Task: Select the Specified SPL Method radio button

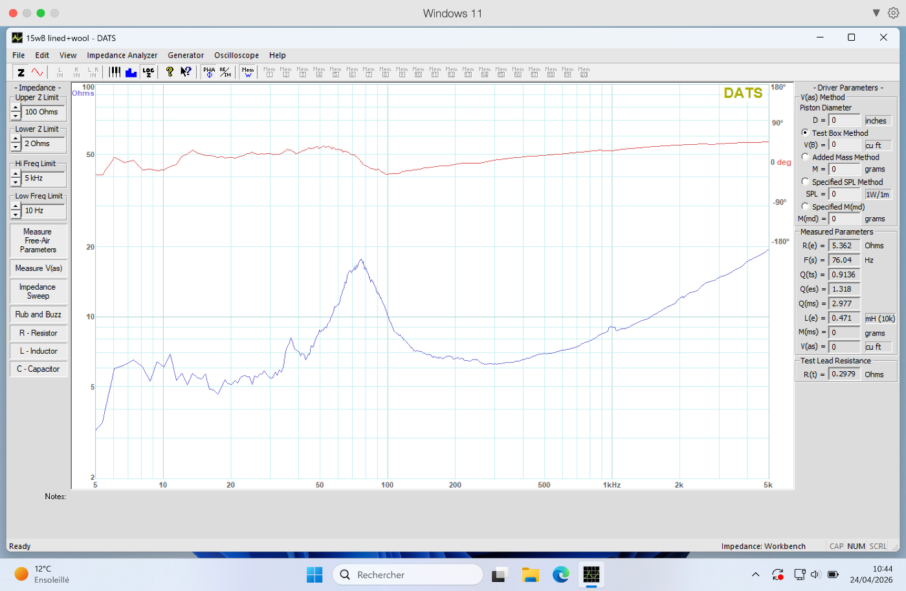Action: (x=806, y=182)
